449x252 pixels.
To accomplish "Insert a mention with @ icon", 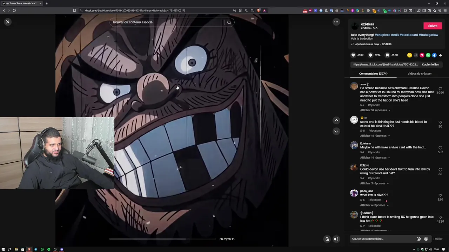I will [418, 239].
